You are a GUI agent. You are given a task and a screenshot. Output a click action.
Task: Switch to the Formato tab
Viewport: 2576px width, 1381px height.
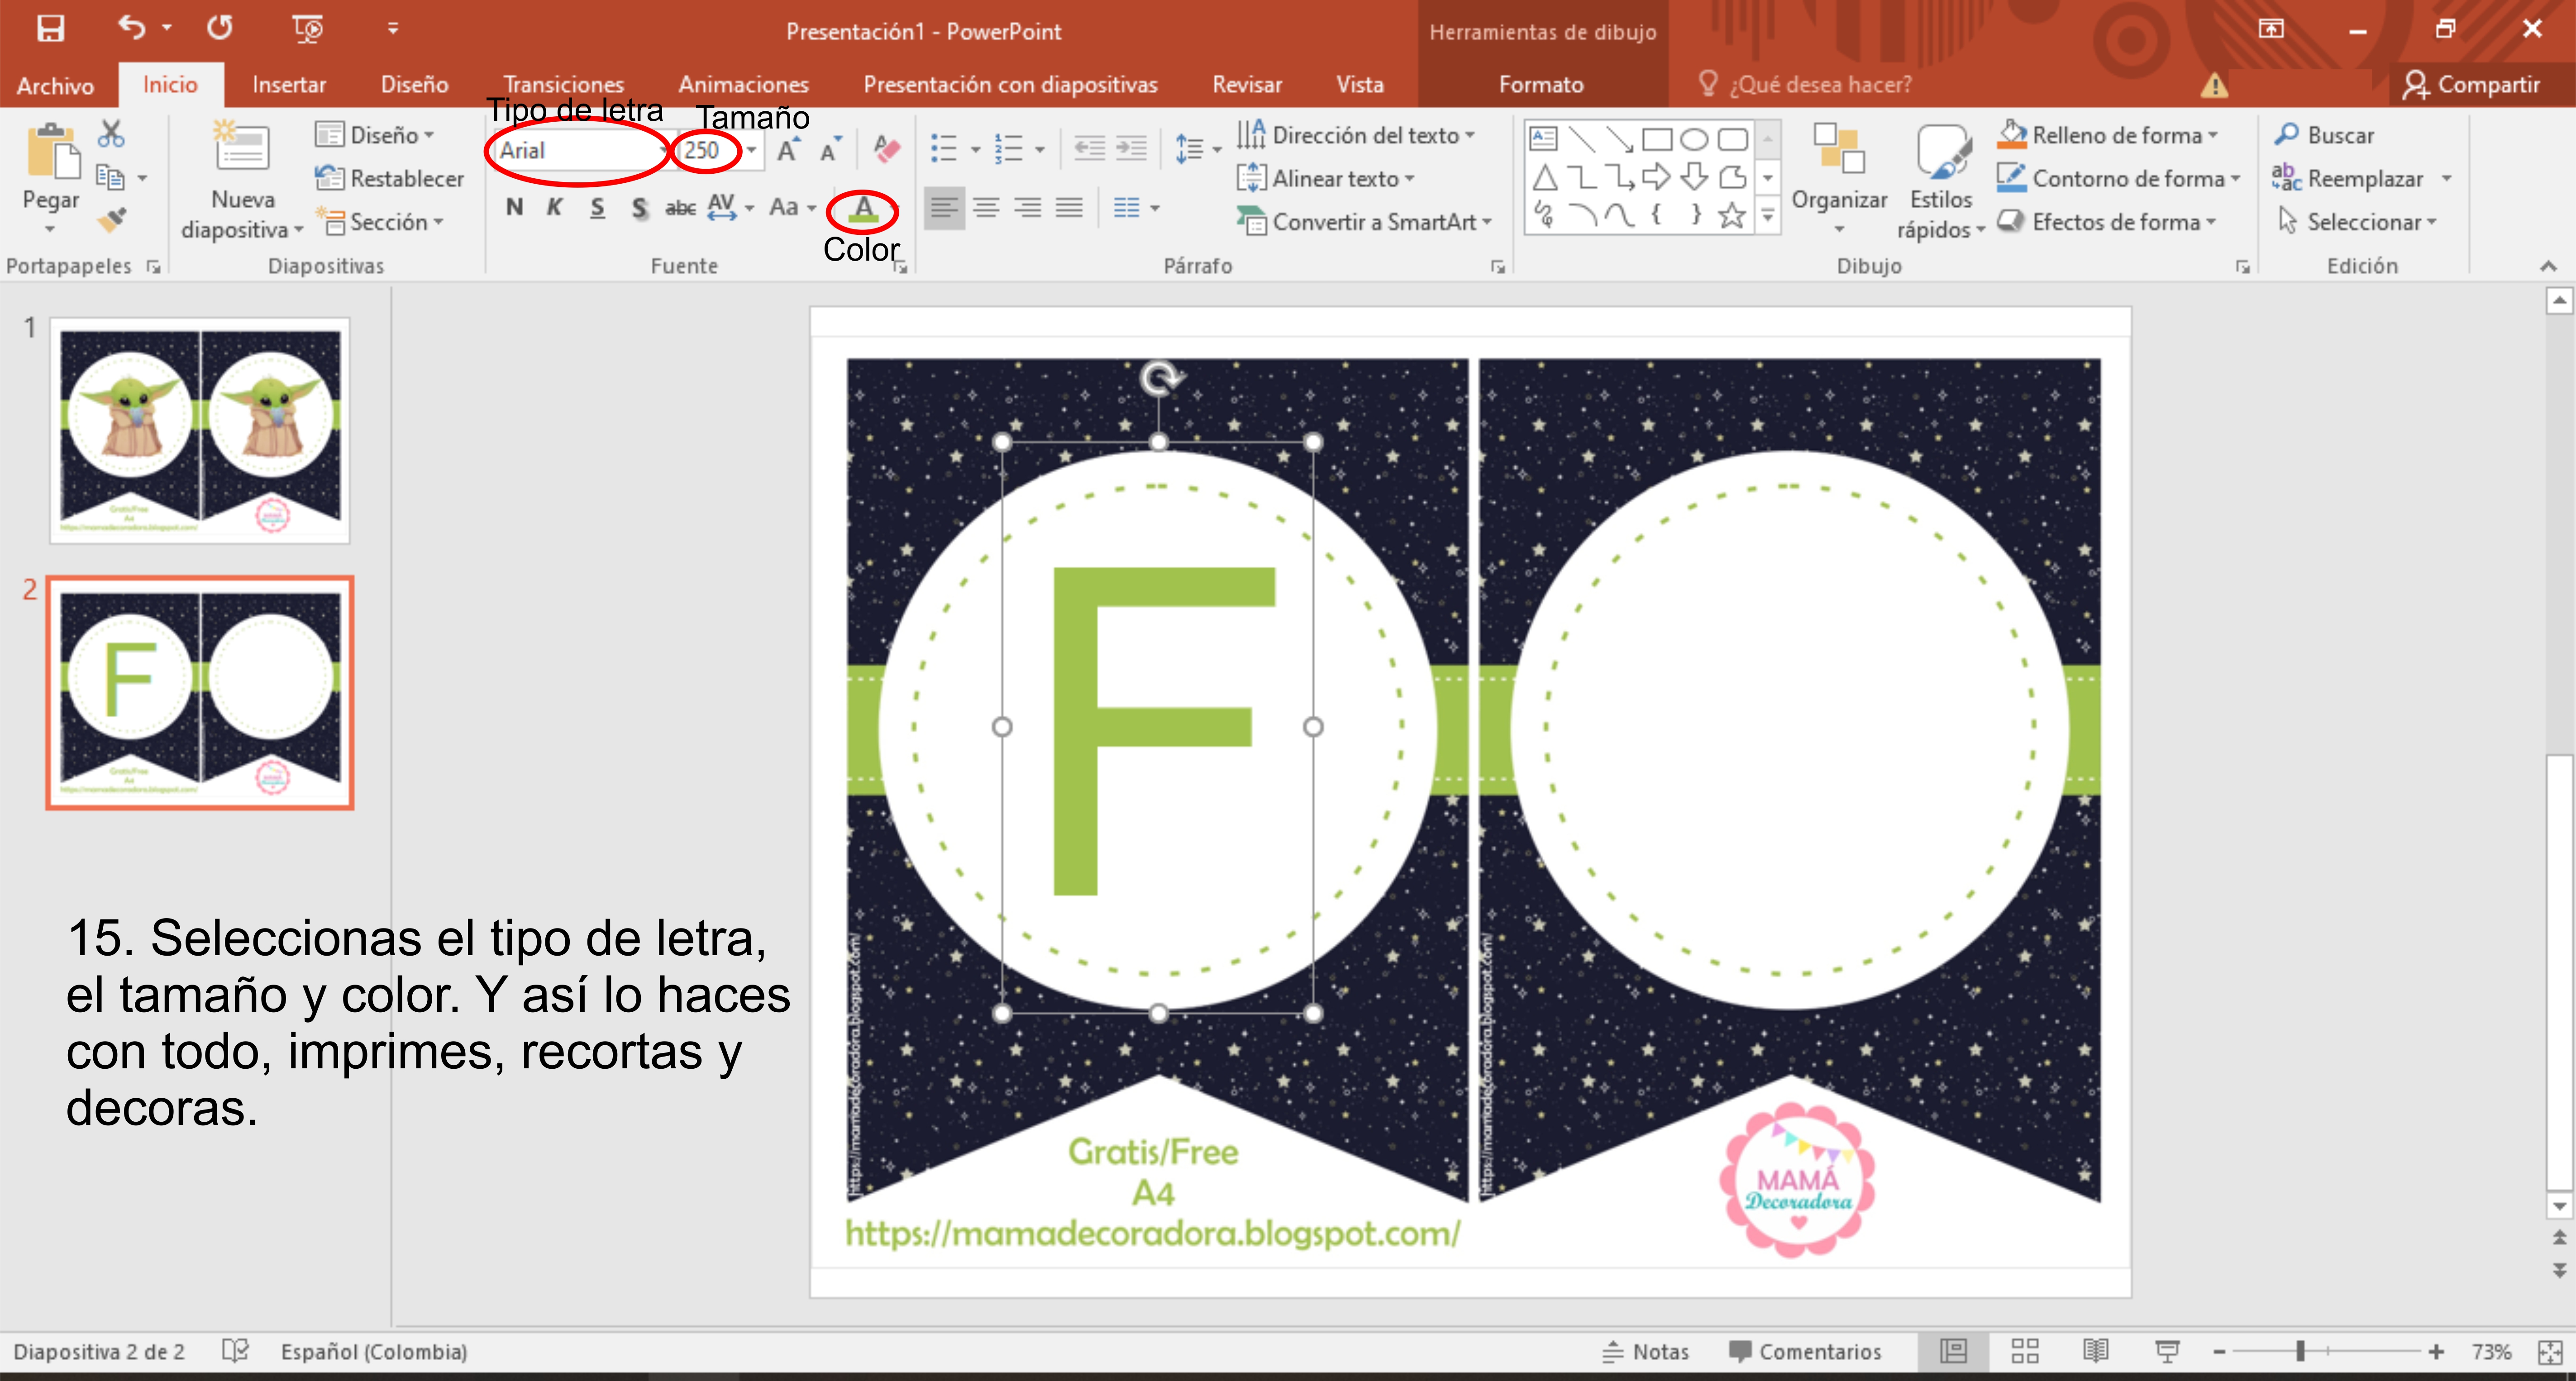(x=1540, y=85)
